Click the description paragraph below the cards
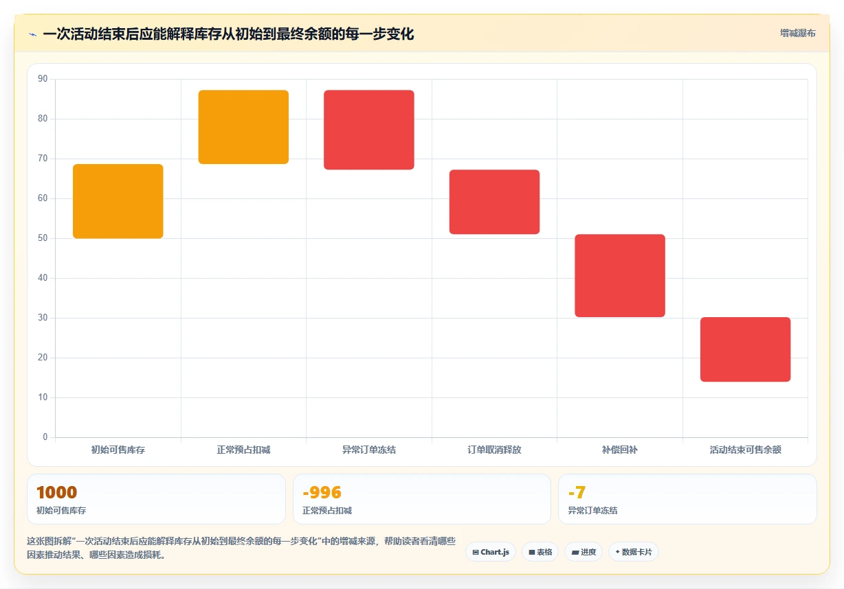844x589 pixels. click(x=241, y=548)
